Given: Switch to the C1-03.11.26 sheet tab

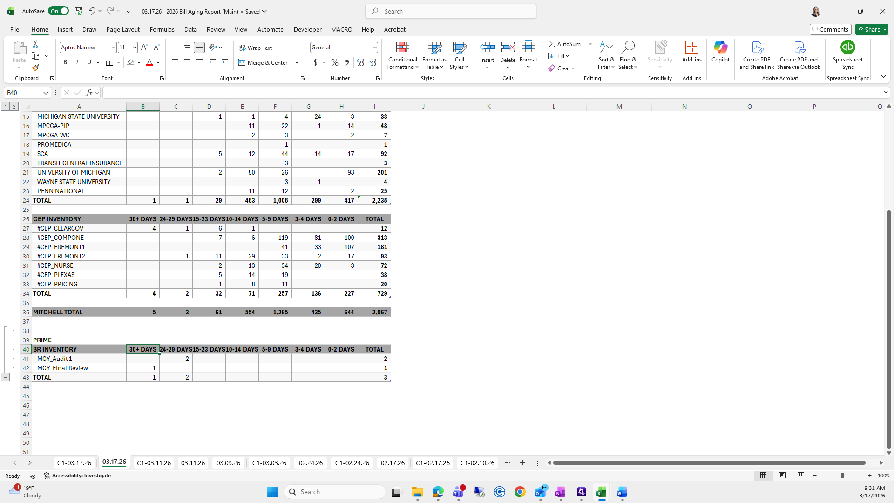Looking at the screenshot, I should (154, 463).
